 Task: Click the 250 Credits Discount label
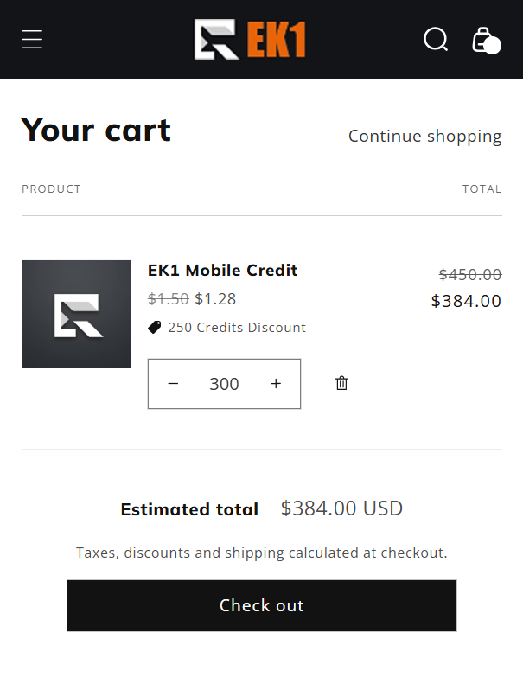click(x=237, y=328)
